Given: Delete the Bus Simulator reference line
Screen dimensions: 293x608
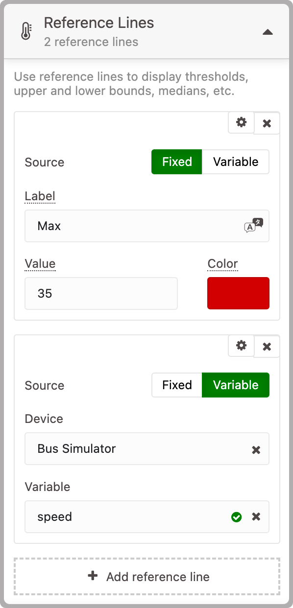Looking at the screenshot, I should coord(267,347).
